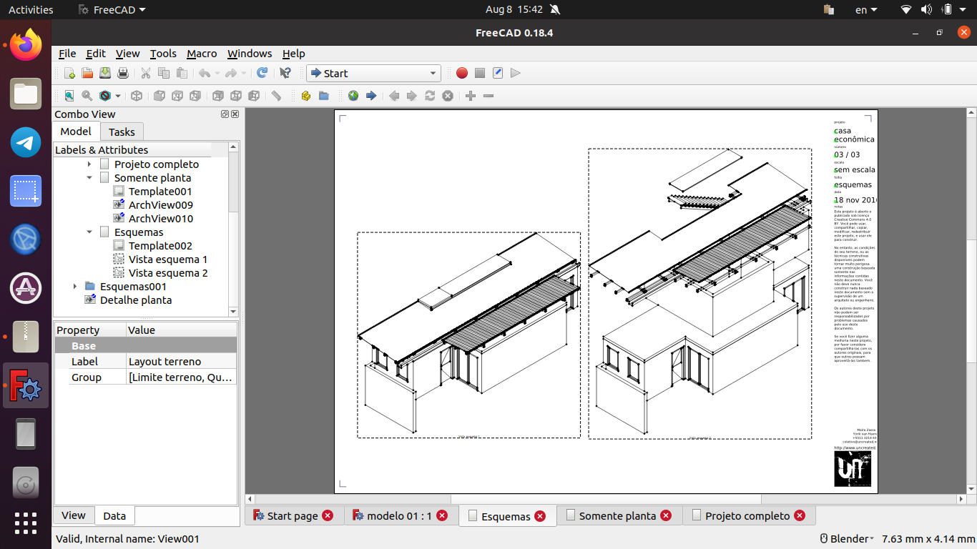The height and width of the screenshot is (549, 977).
Task: Collapse the Esquemas tree node
Action: (x=89, y=232)
